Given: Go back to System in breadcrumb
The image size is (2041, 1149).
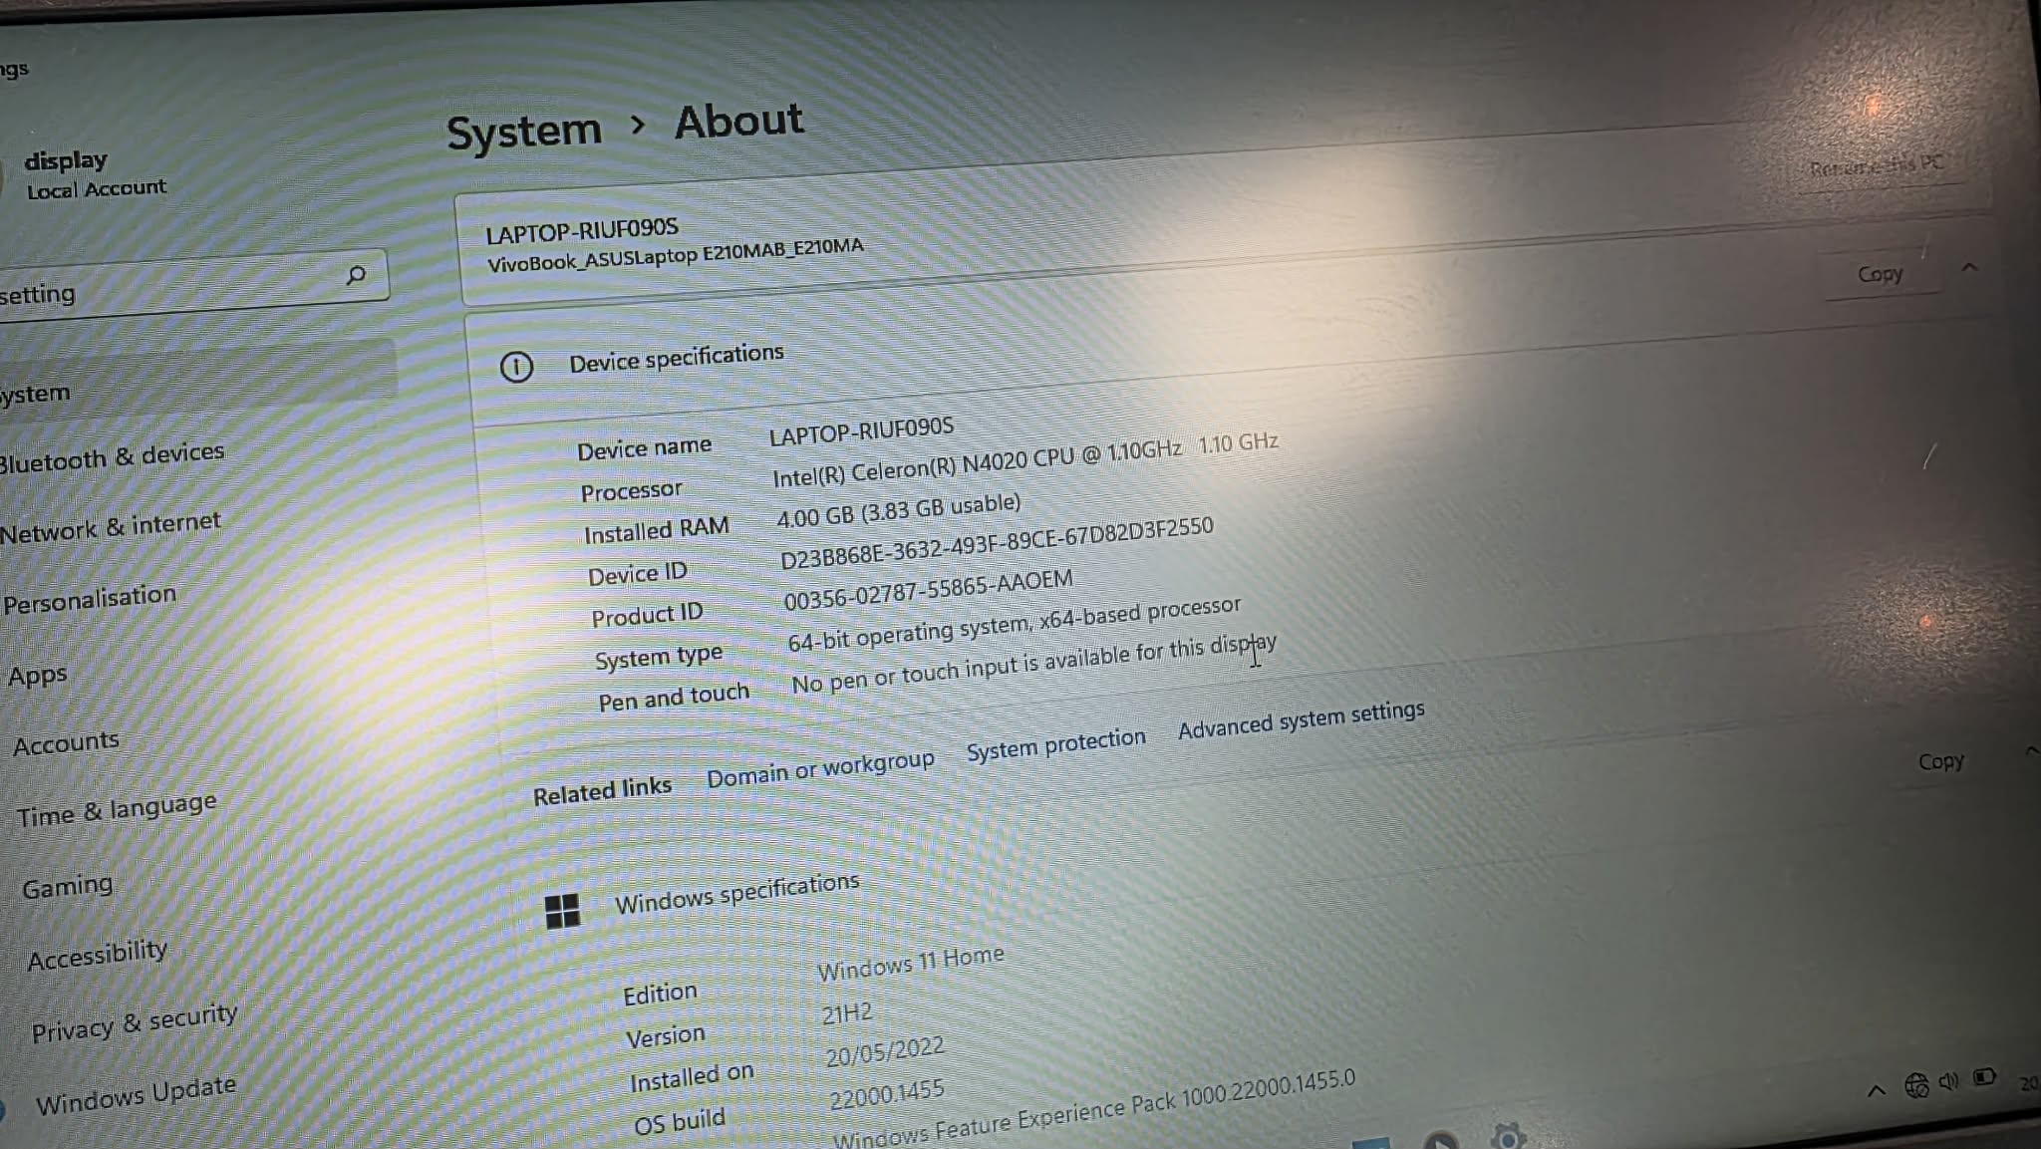Looking at the screenshot, I should click(x=524, y=132).
